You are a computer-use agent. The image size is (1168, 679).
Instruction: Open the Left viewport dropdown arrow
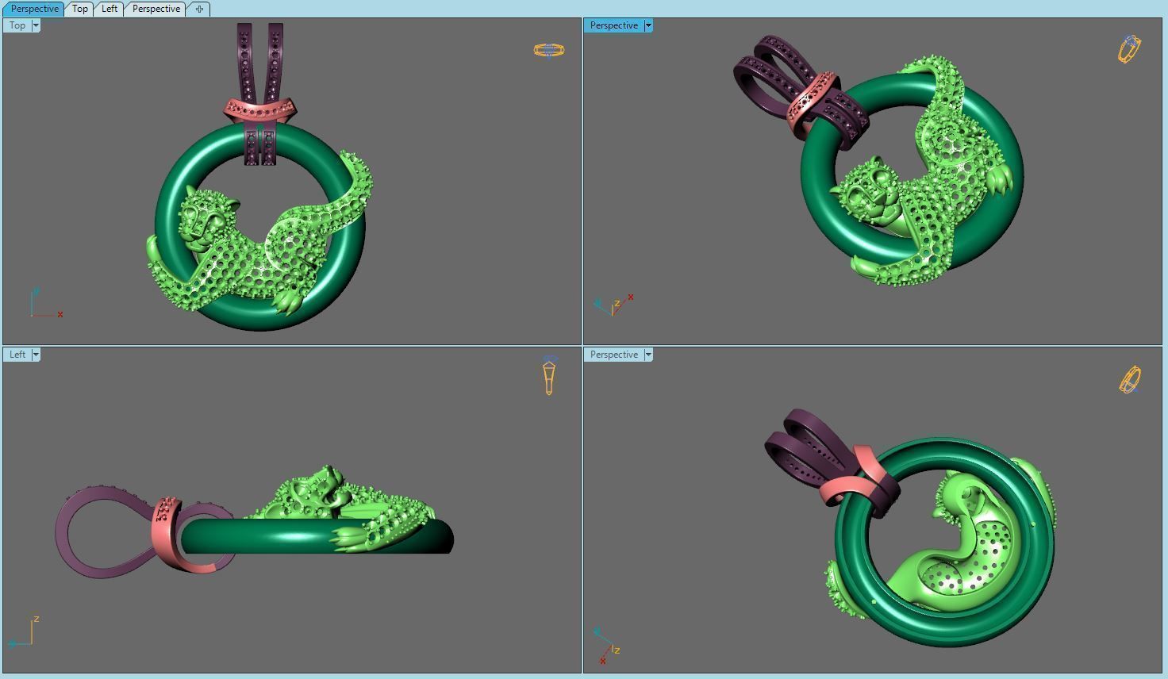click(x=36, y=355)
